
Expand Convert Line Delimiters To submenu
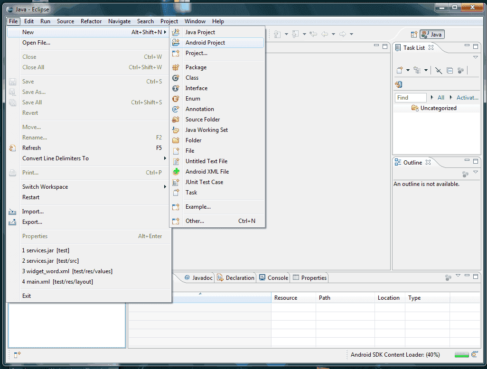click(89, 158)
